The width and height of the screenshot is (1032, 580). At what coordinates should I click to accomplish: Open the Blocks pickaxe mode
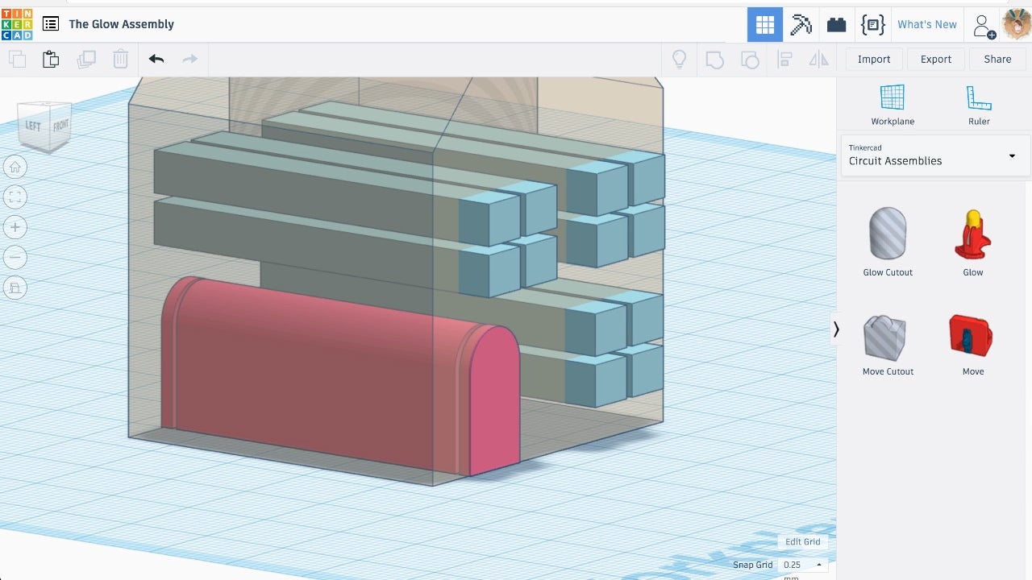[801, 24]
